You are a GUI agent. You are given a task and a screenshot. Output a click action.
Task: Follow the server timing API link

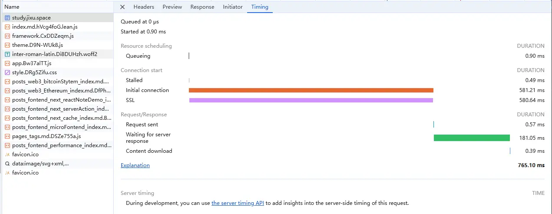[238, 203]
